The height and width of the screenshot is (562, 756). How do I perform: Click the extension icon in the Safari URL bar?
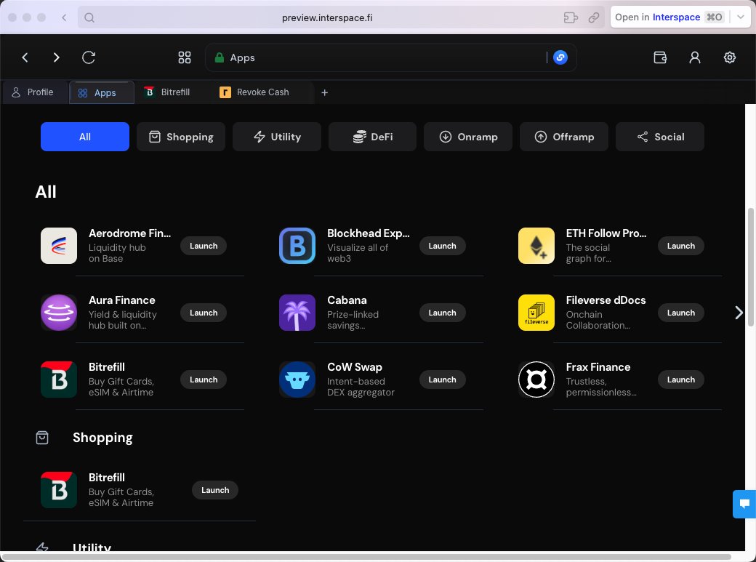coord(571,17)
